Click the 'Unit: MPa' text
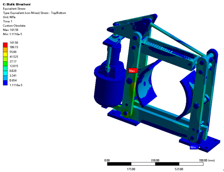The width and height of the screenshot is (224, 172). (x=9, y=17)
